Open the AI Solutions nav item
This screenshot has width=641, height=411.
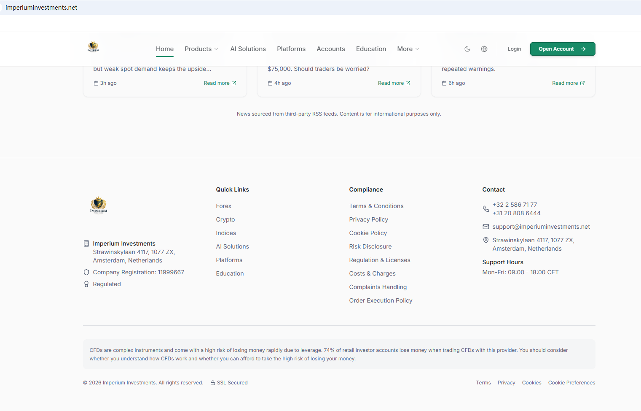(248, 49)
